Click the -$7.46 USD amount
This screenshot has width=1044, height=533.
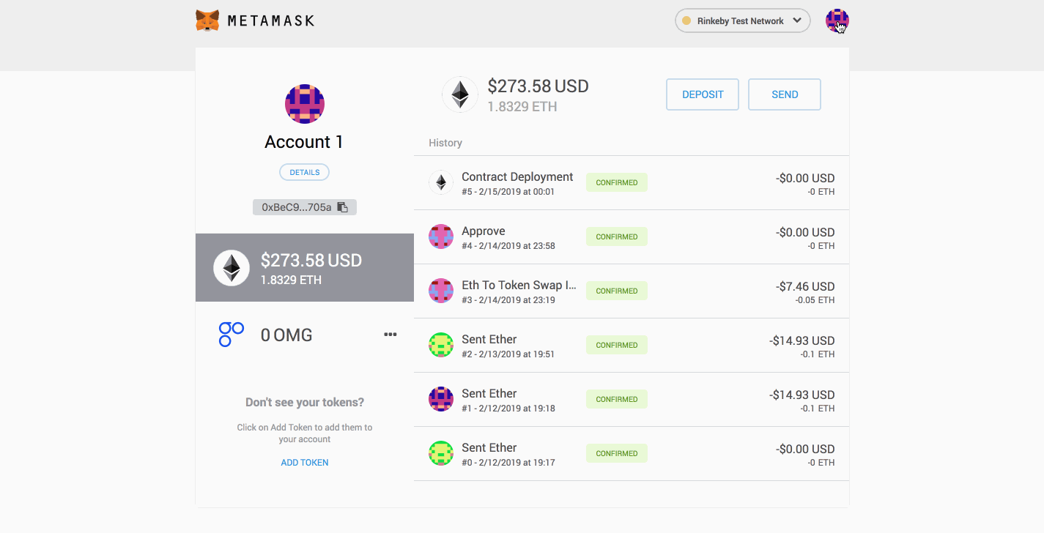pyautogui.click(x=805, y=286)
